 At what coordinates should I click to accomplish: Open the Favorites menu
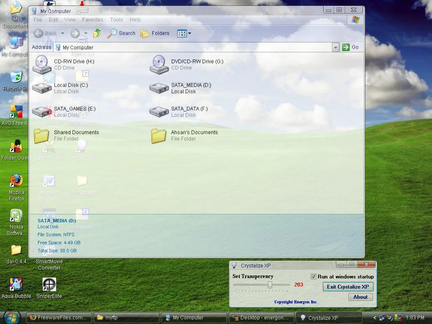tap(92, 19)
